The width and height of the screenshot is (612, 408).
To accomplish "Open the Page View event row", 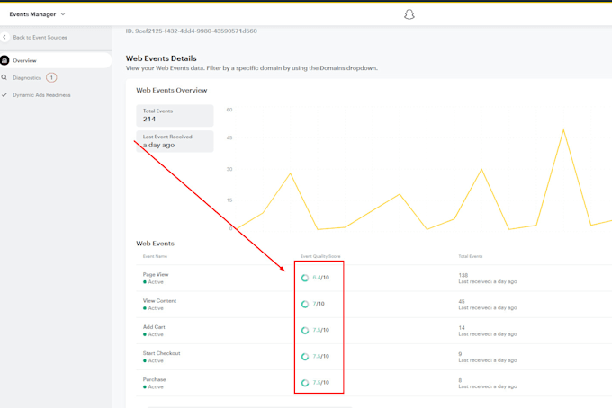I will 373,278.
